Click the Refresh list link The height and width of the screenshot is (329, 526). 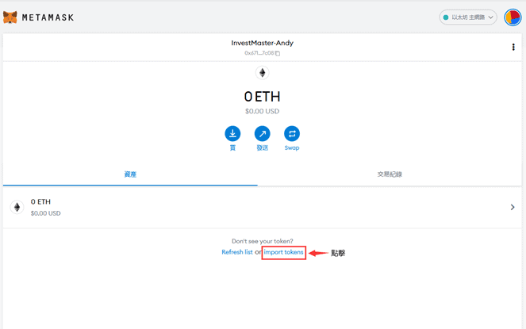[237, 252]
